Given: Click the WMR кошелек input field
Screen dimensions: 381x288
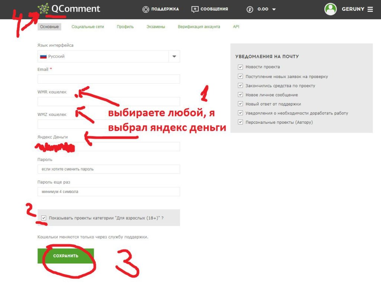Looking at the screenshot, I should coord(109,101).
